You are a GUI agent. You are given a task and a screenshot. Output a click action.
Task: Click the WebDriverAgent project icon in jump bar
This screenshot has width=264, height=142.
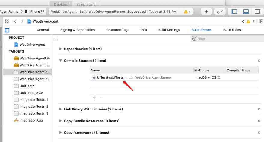click(x=29, y=21)
